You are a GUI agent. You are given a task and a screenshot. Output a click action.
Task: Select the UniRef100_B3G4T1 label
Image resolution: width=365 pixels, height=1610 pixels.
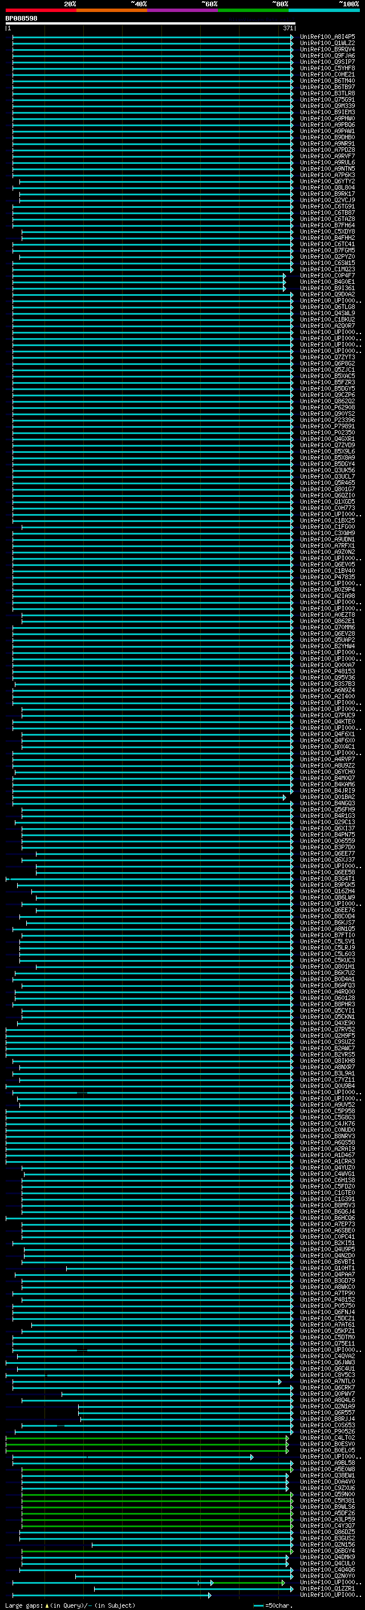[x=327, y=879]
